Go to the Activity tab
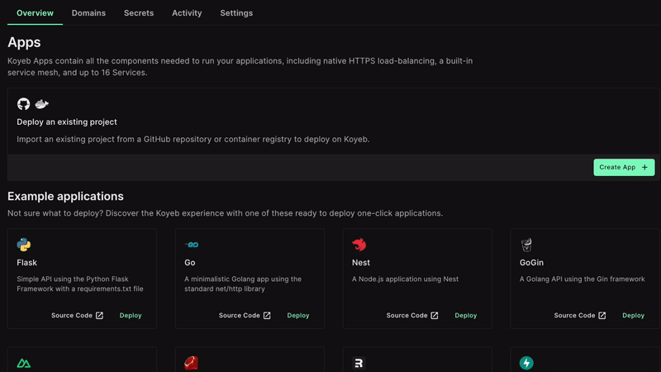Viewport: 661px width, 372px height. [x=187, y=13]
